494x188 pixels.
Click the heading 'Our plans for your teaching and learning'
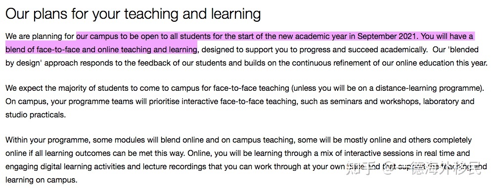133,14
